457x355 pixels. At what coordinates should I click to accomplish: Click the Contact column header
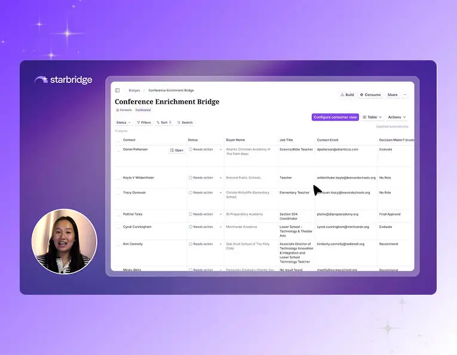(x=129, y=140)
